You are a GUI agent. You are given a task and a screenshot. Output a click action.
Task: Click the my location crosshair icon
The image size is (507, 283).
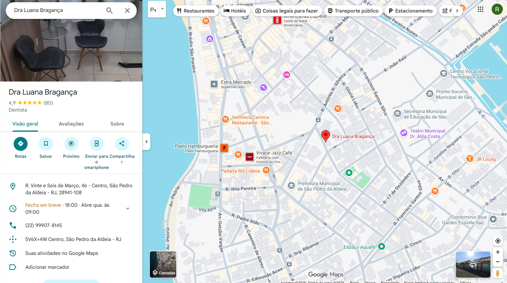[498, 241]
